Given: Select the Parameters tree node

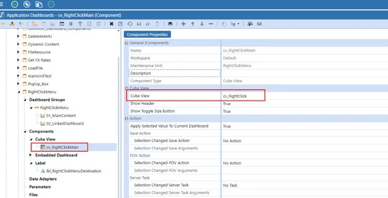Looking at the screenshot, I should point(40,187).
